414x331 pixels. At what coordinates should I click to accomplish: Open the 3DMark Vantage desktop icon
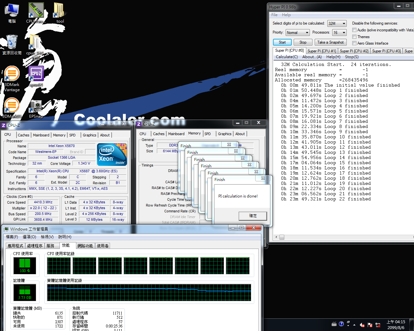[x=12, y=75]
